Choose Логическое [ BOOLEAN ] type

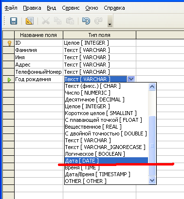click(x=106, y=154)
